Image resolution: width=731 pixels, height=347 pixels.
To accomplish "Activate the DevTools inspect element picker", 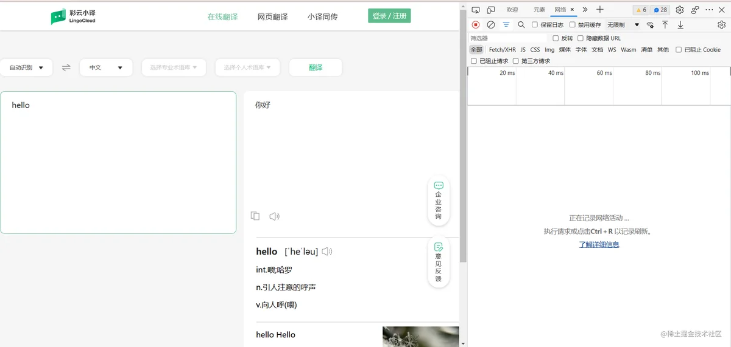I will [x=476, y=10].
